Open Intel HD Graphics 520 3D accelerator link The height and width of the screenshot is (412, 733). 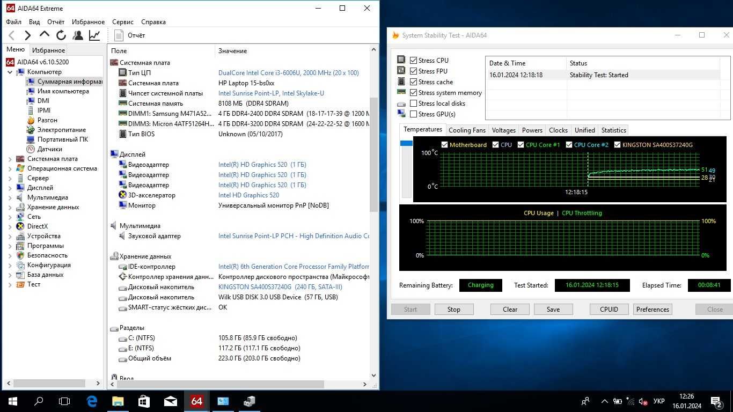(x=249, y=195)
